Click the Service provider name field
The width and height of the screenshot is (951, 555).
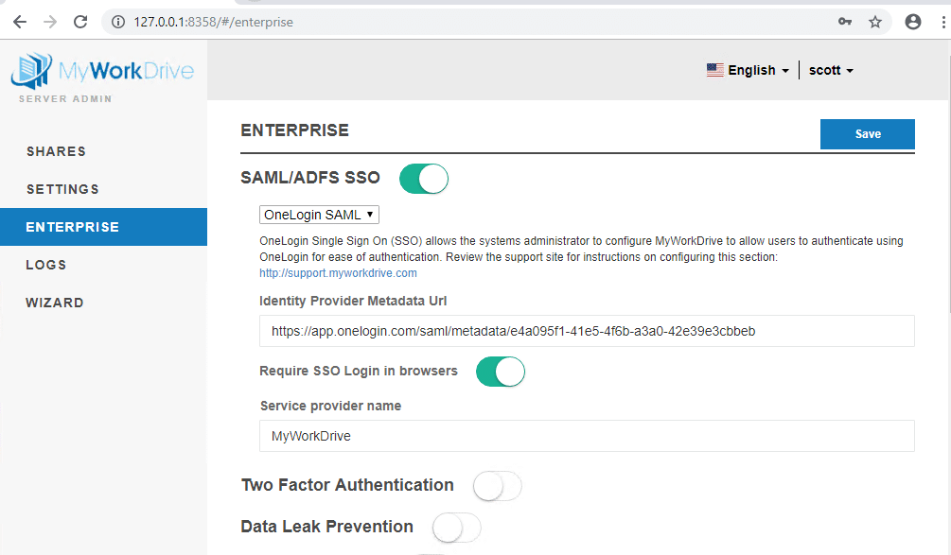click(587, 436)
